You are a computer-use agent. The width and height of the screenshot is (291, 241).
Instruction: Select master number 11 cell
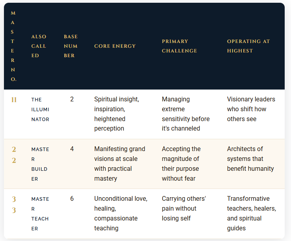[14, 100]
